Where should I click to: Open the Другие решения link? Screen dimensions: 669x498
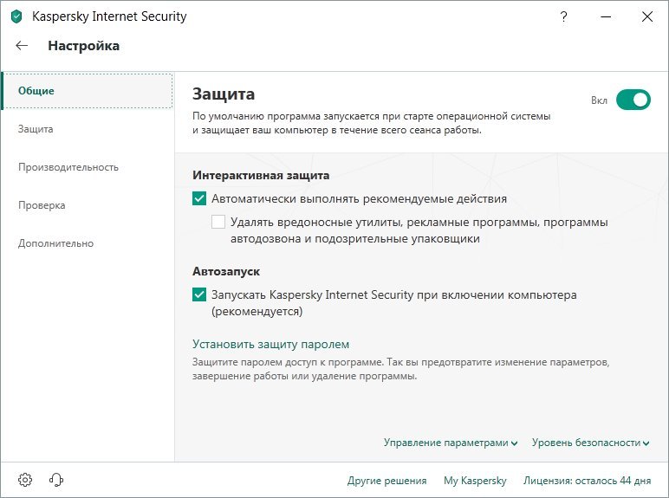coord(387,481)
